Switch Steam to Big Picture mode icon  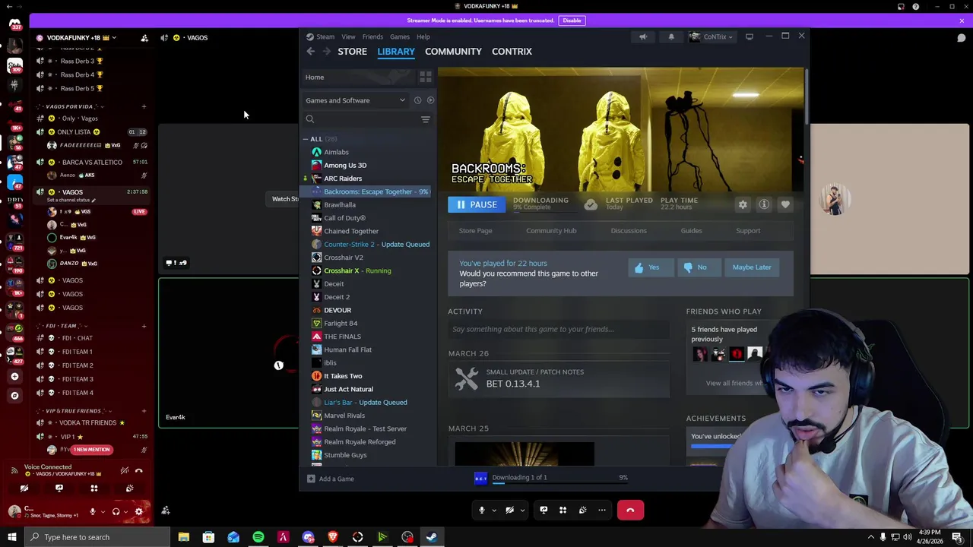[750, 36]
